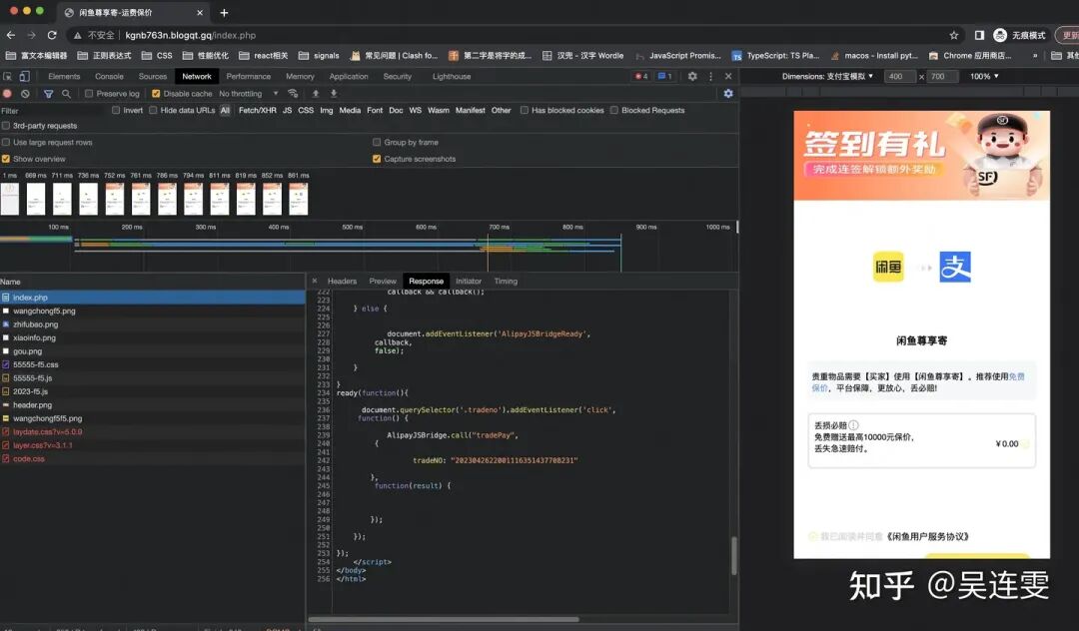This screenshot has width=1079, height=631.
Task: Click the 669 ms screenshot thumbnail
Action: pos(36,199)
